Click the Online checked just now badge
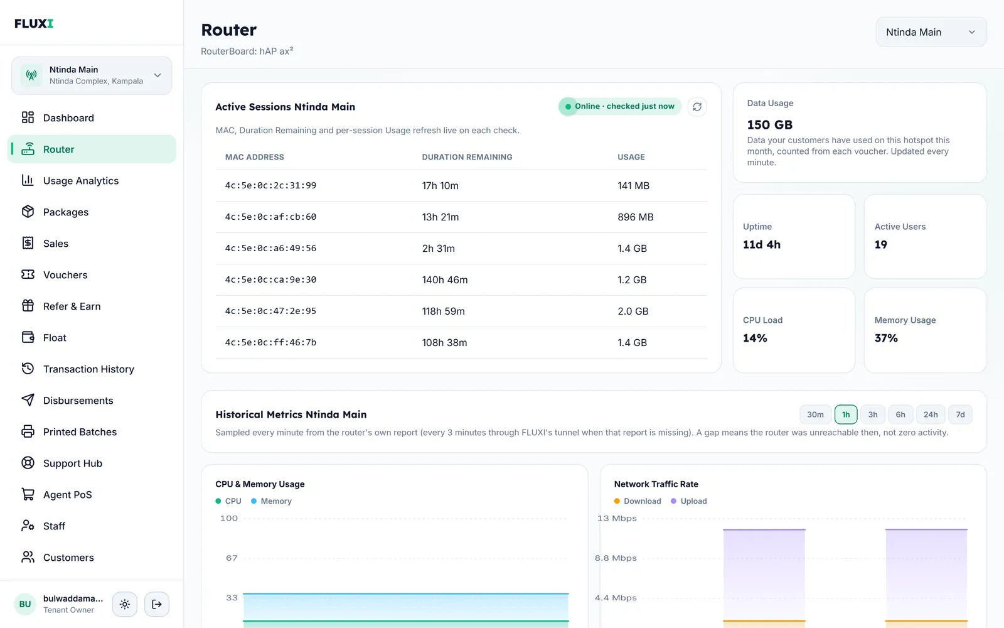 (x=620, y=106)
